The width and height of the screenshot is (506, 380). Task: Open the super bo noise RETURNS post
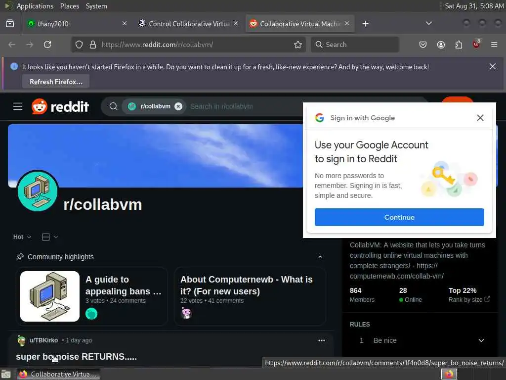(x=77, y=357)
